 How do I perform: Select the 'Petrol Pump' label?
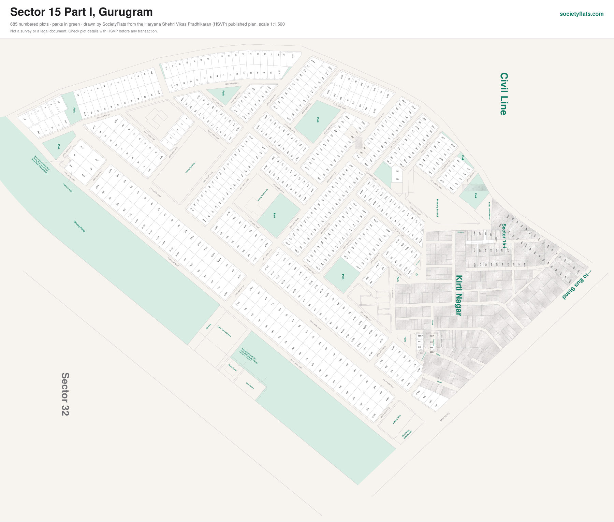coord(232,368)
